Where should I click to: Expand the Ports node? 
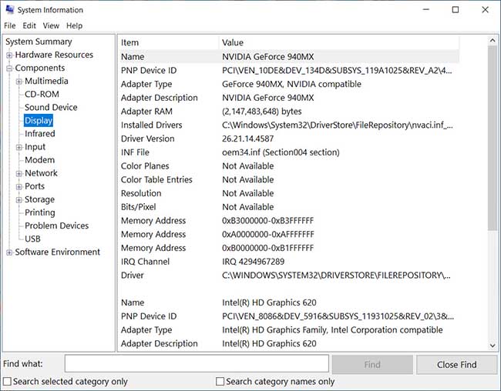pos(19,187)
